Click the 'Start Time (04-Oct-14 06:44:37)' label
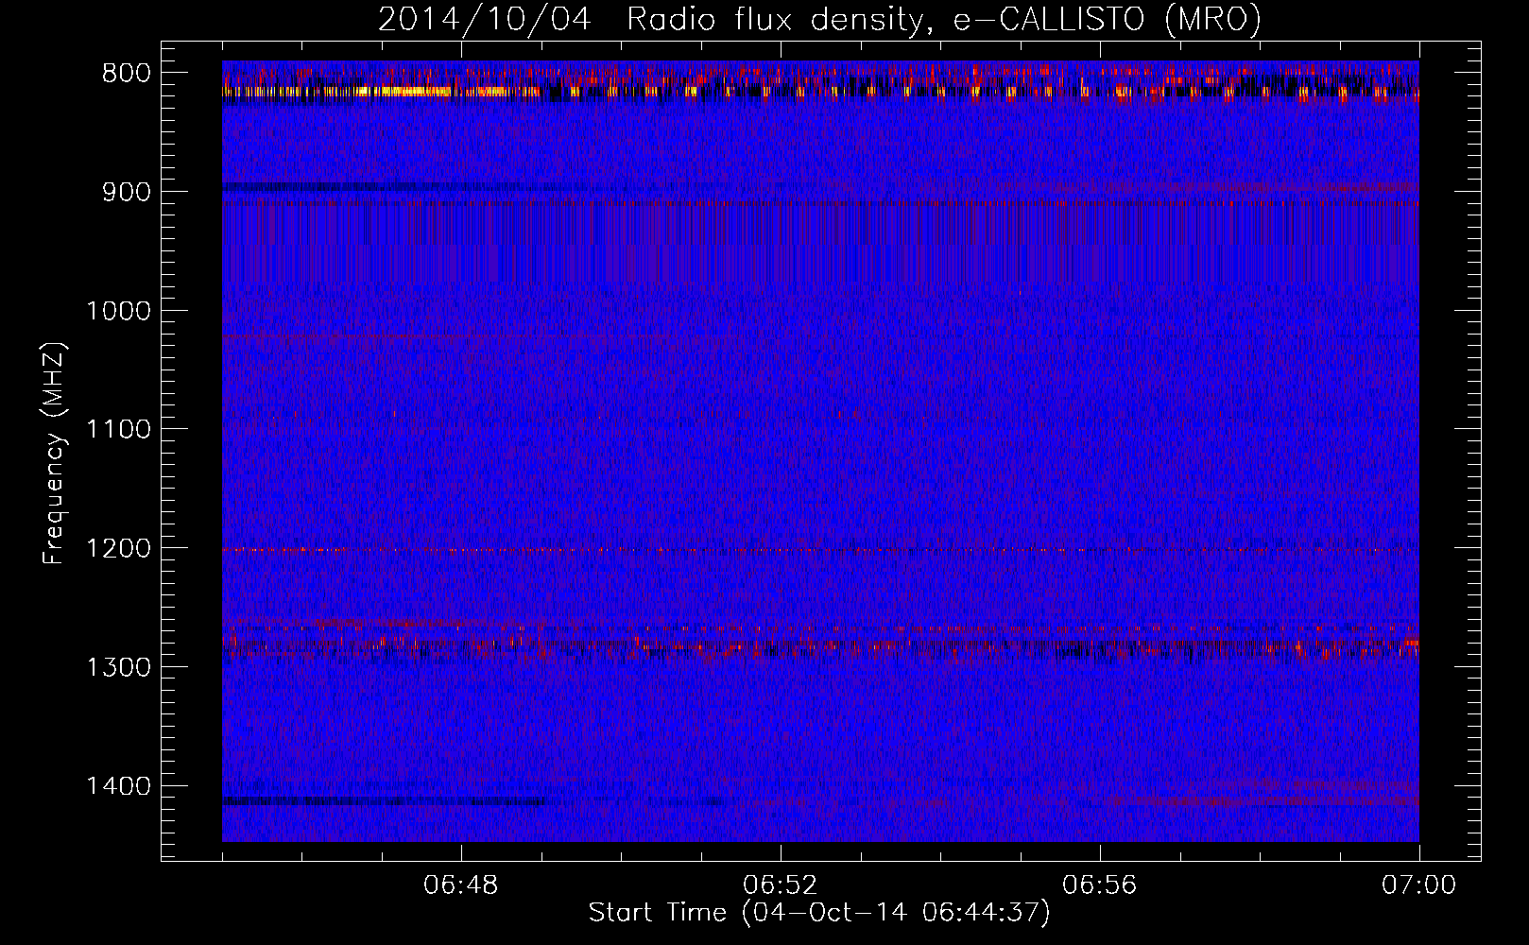Viewport: 1529px width, 945px height. 819,913
